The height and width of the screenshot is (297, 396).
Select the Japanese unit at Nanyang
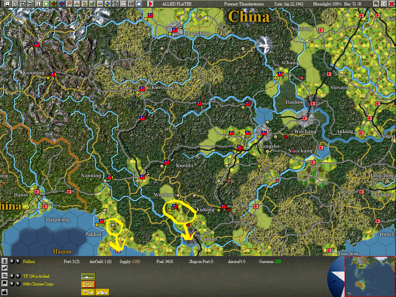(x=321, y=30)
